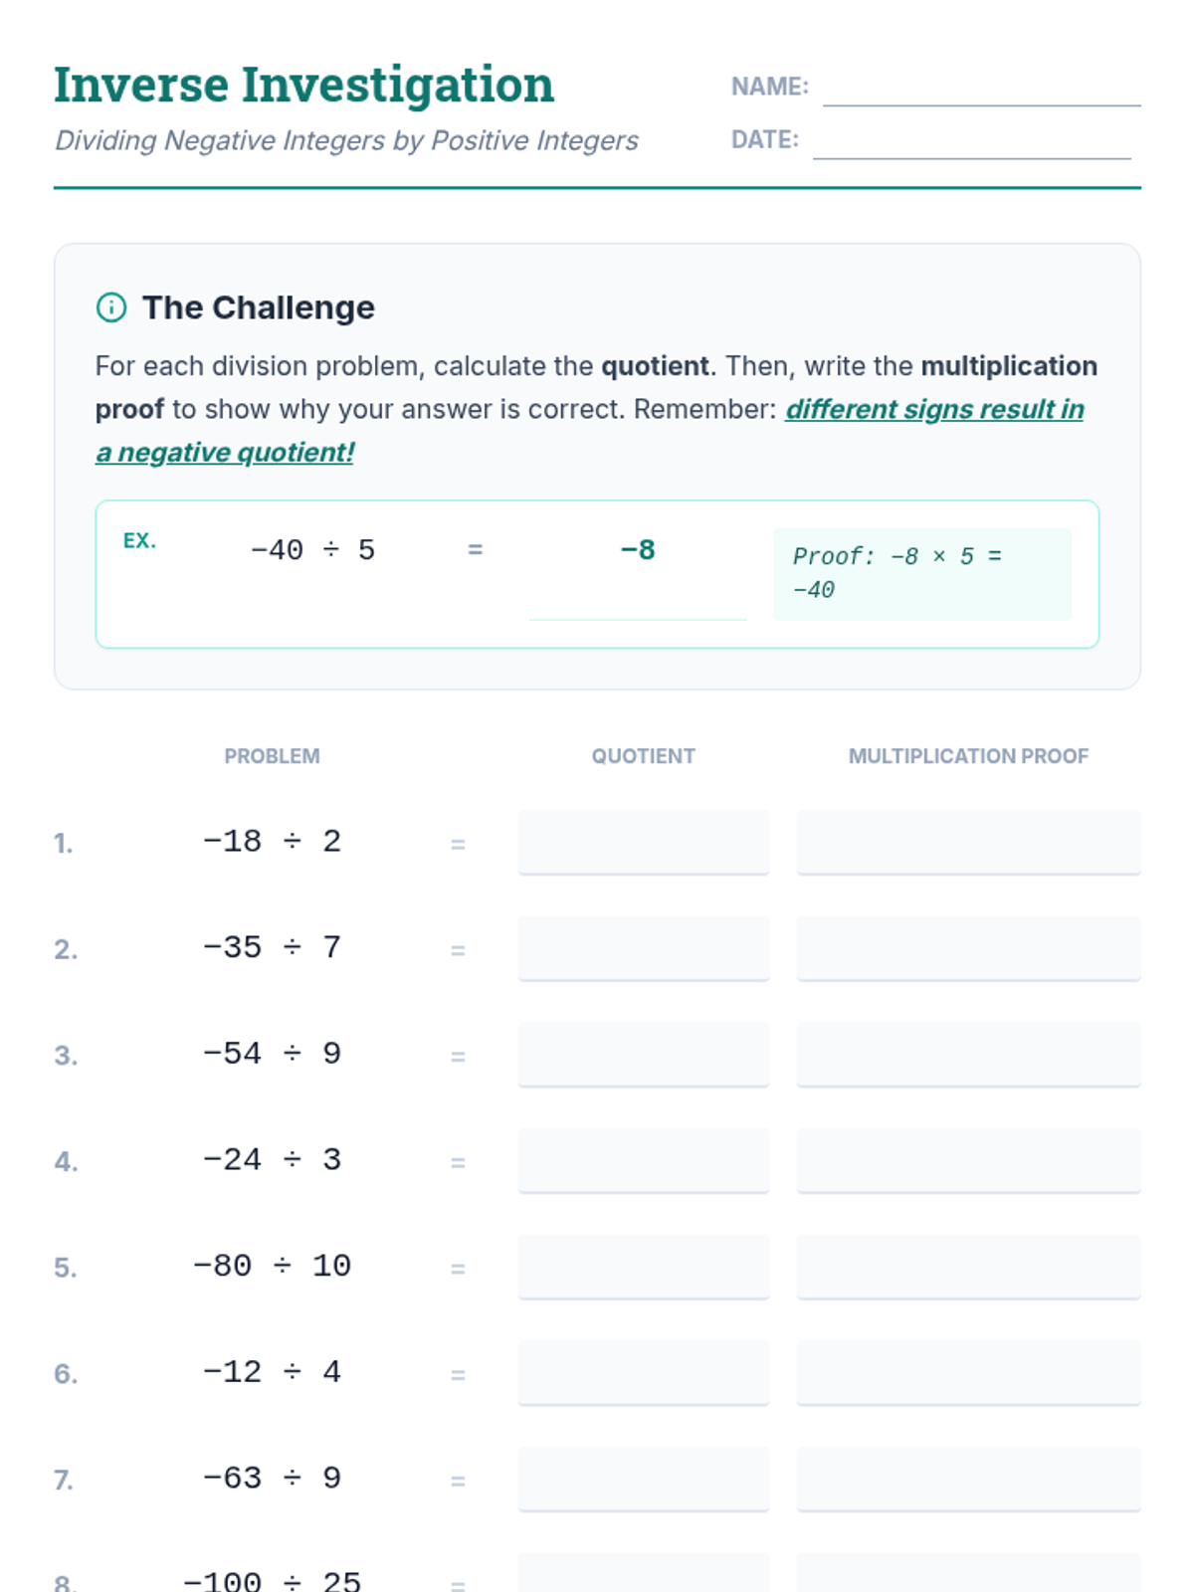Select the proof field for problem 7

click(x=968, y=1480)
